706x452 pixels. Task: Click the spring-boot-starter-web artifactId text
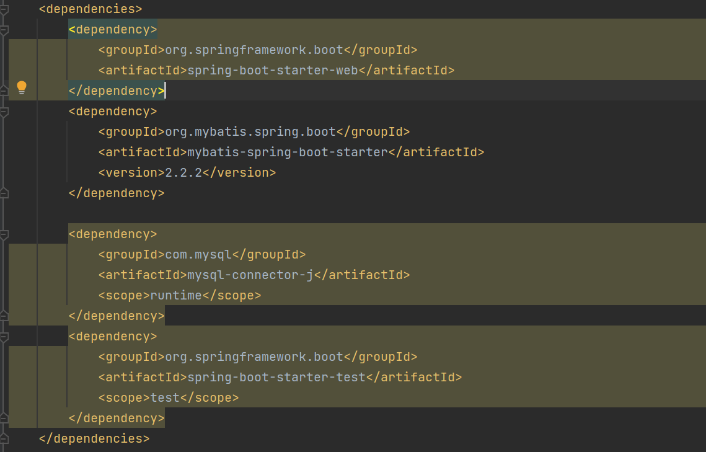pos(272,70)
